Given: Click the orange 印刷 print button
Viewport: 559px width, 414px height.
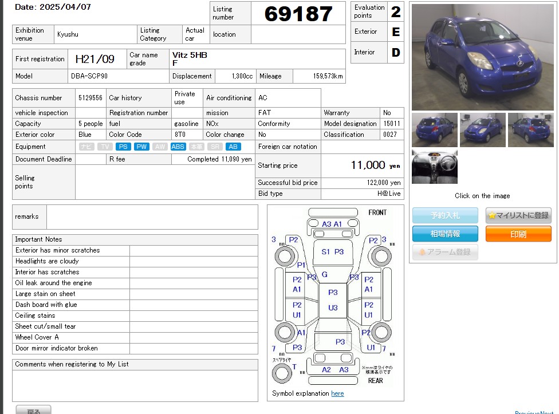Looking at the screenshot, I should click(518, 234).
